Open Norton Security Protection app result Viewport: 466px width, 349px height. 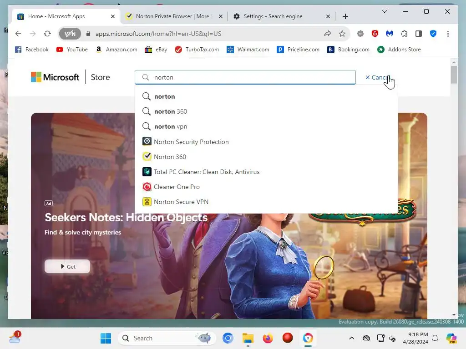[x=266, y=142]
